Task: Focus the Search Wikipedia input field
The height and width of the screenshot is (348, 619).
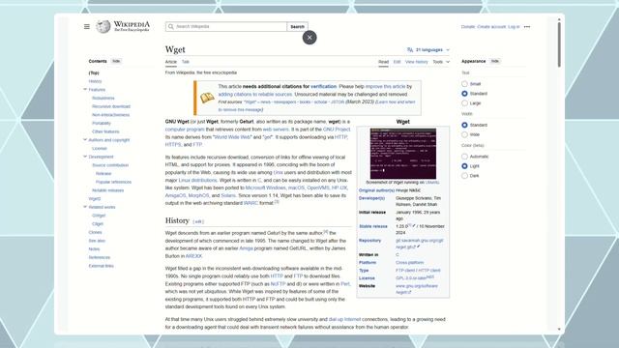Action: click(x=226, y=26)
